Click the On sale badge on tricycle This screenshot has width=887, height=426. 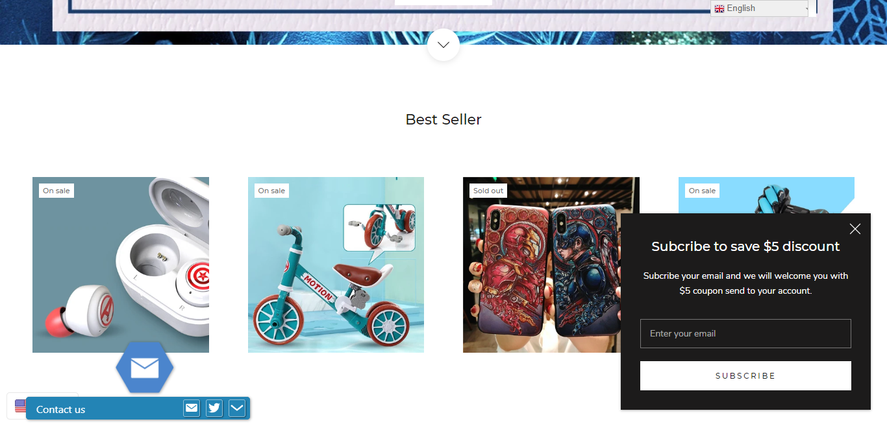(271, 191)
